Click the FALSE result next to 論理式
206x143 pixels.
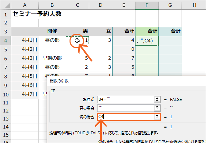(176, 99)
